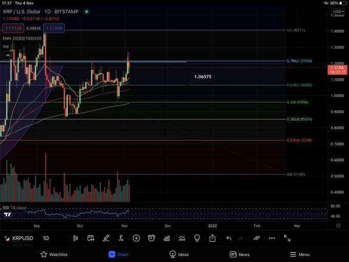The image size is (349, 262).
Task: Select the Chart tab
Action: pyautogui.click(x=119, y=254)
